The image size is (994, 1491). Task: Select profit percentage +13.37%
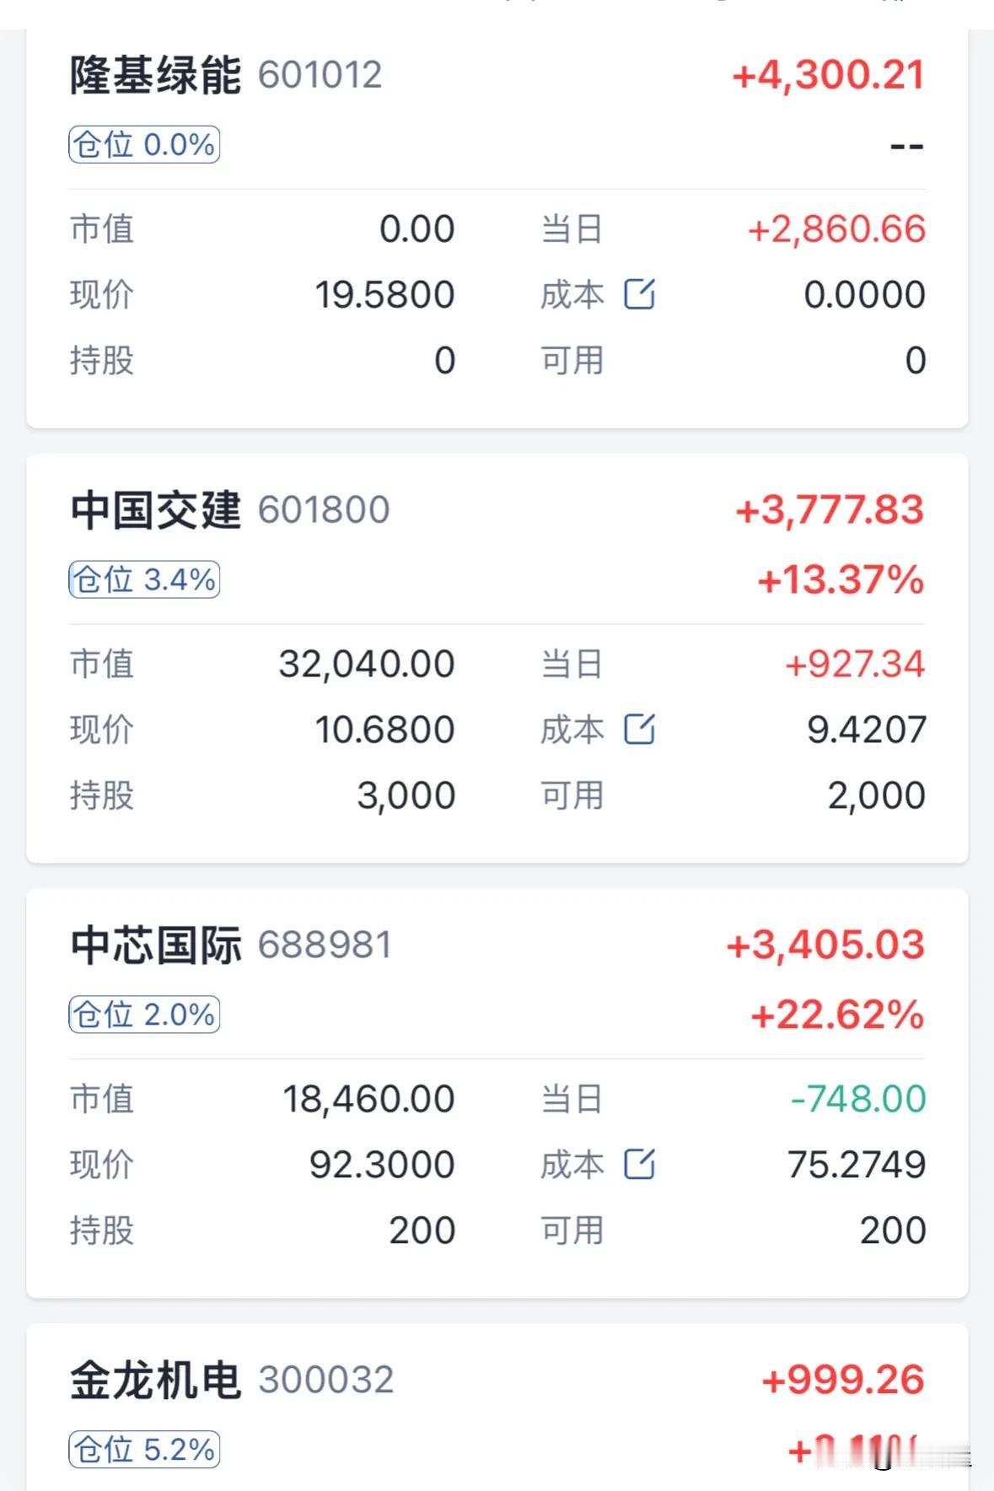841,580
